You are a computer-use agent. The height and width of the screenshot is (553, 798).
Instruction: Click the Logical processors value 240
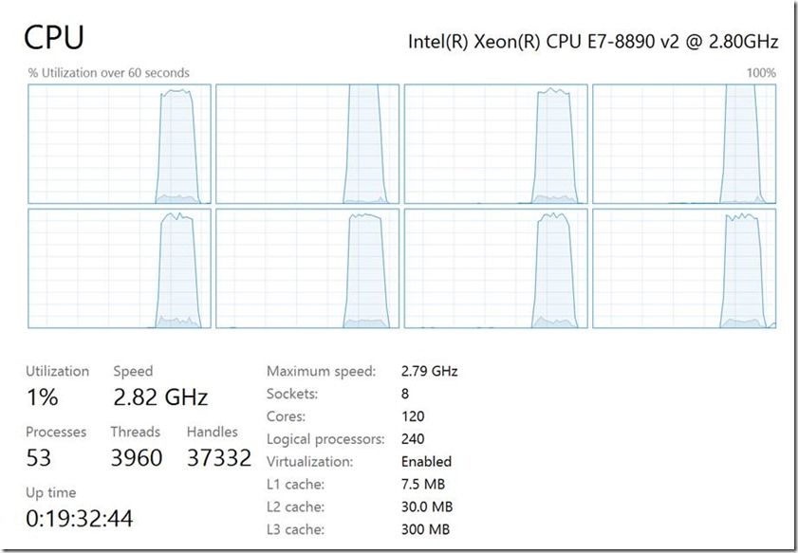[413, 438]
